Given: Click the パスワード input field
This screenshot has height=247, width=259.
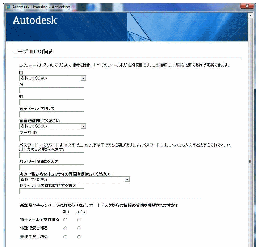Looking at the screenshot, I should pyautogui.click(x=52, y=155).
